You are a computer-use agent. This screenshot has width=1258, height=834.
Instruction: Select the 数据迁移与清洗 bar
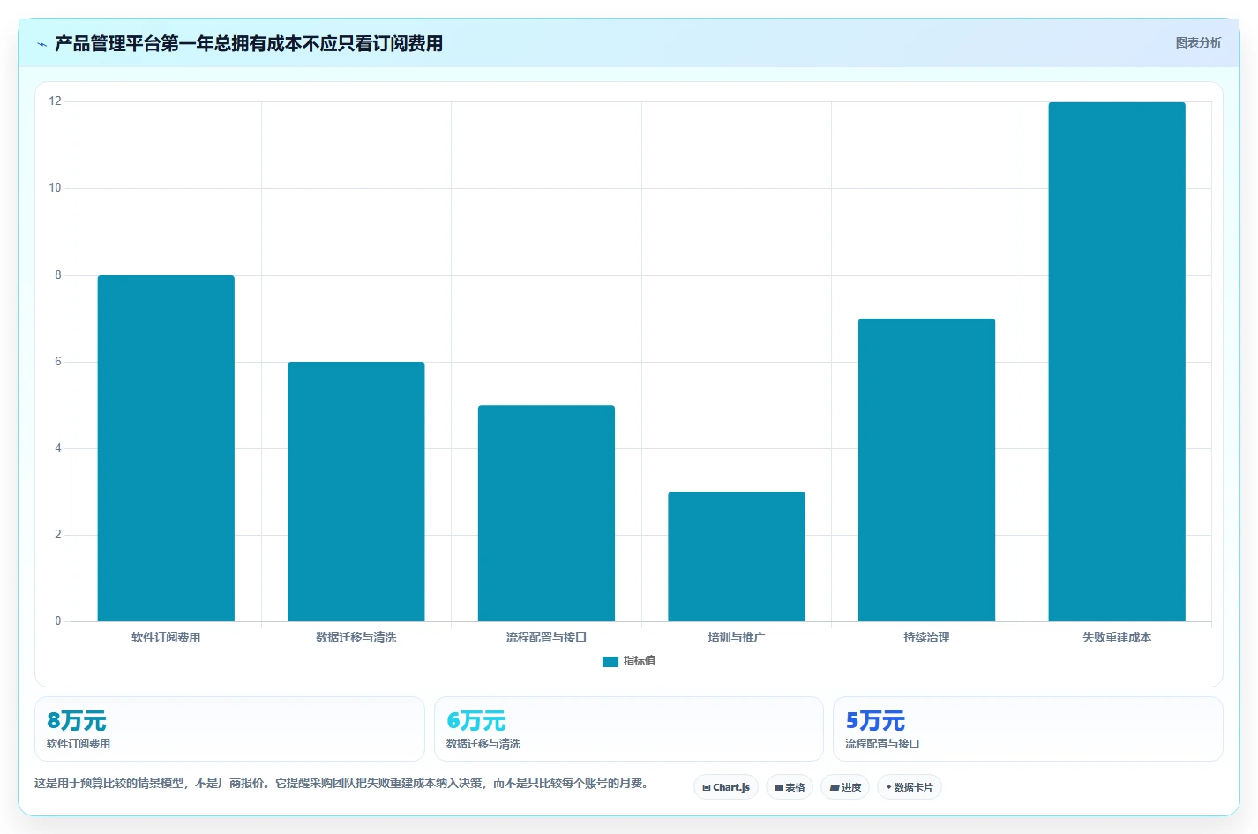pos(356,492)
